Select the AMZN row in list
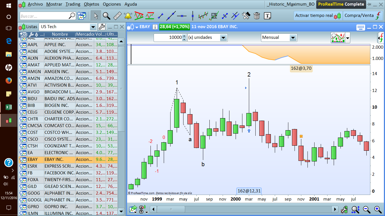The height and width of the screenshot is (216, 385). (68, 78)
